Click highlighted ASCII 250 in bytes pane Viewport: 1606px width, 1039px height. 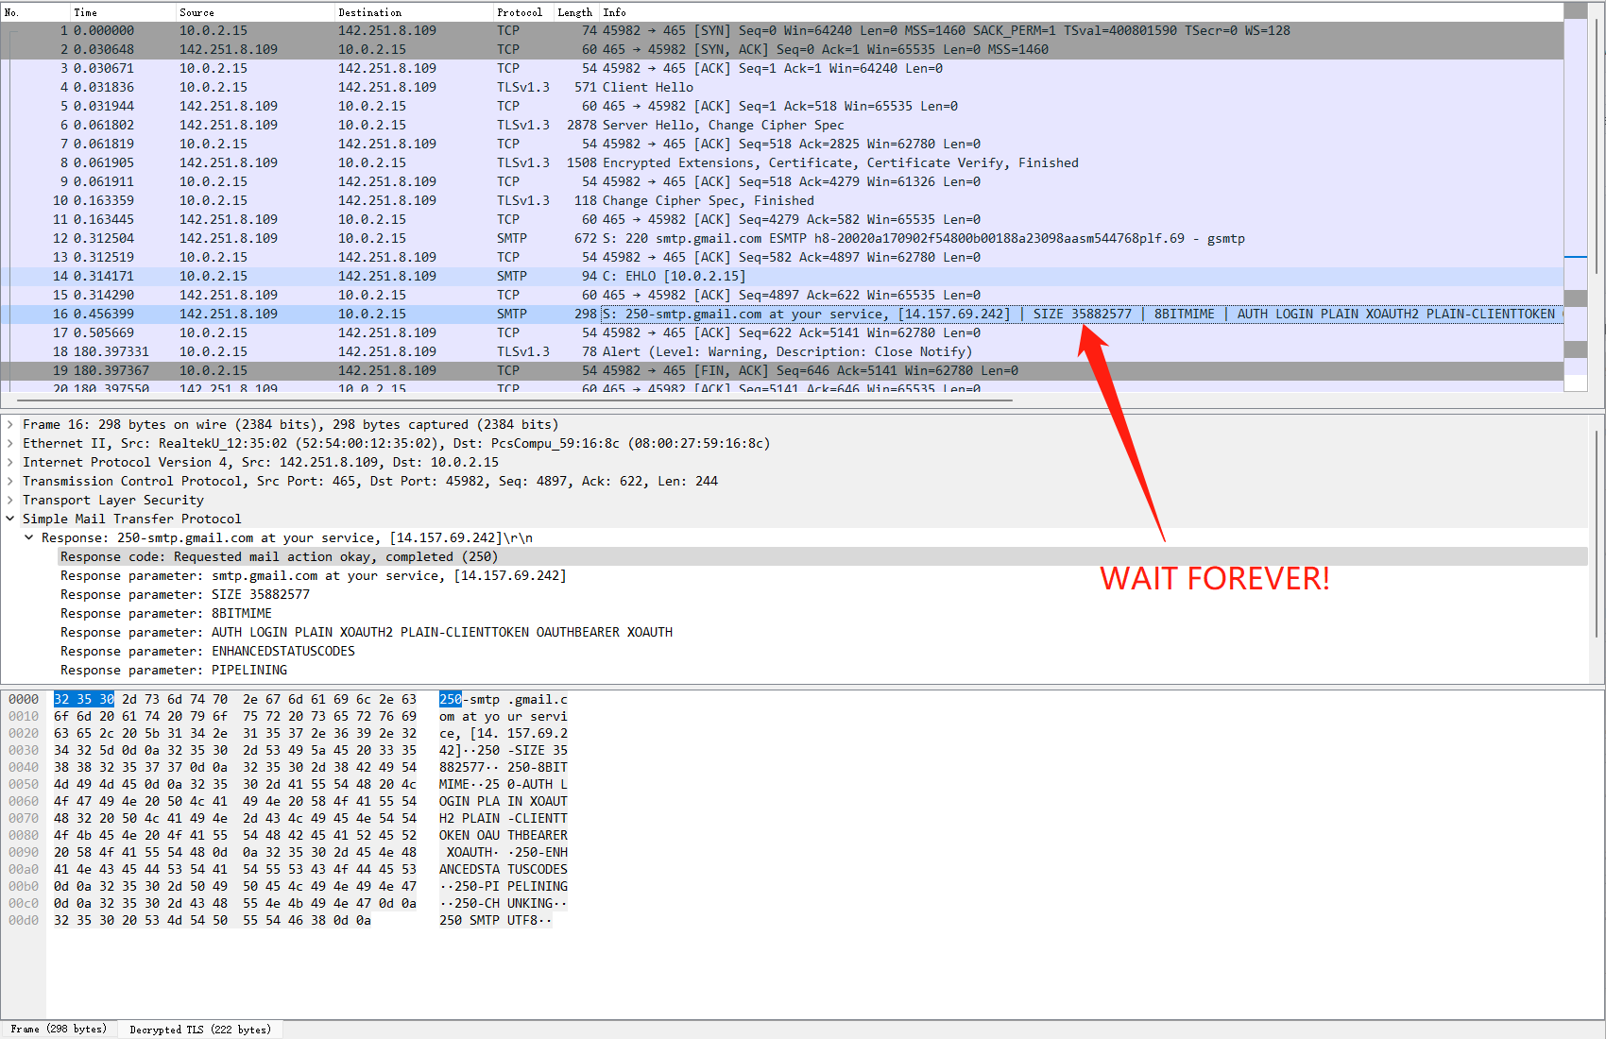coord(451,700)
